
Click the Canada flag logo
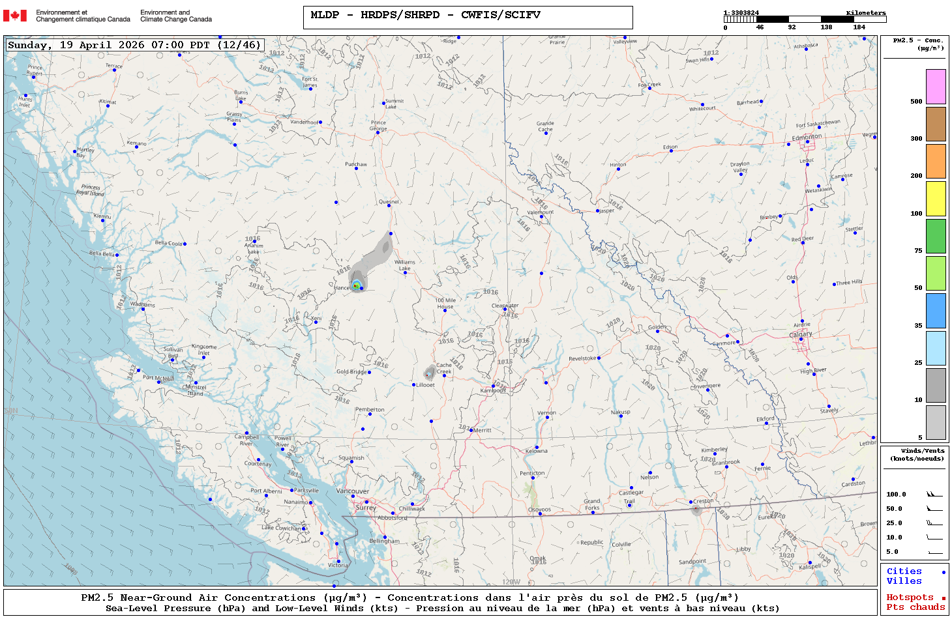(15, 16)
